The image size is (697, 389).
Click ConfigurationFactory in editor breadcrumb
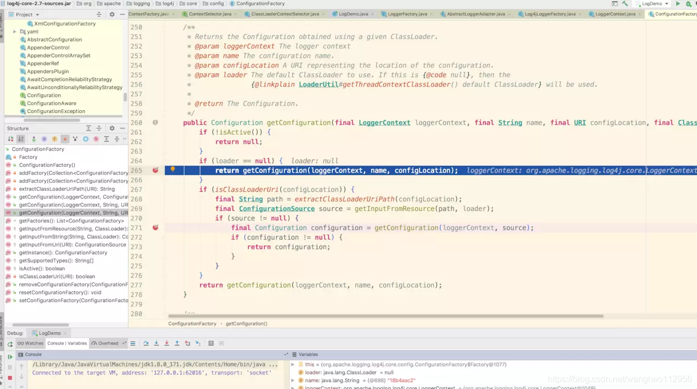pyautogui.click(x=192, y=324)
